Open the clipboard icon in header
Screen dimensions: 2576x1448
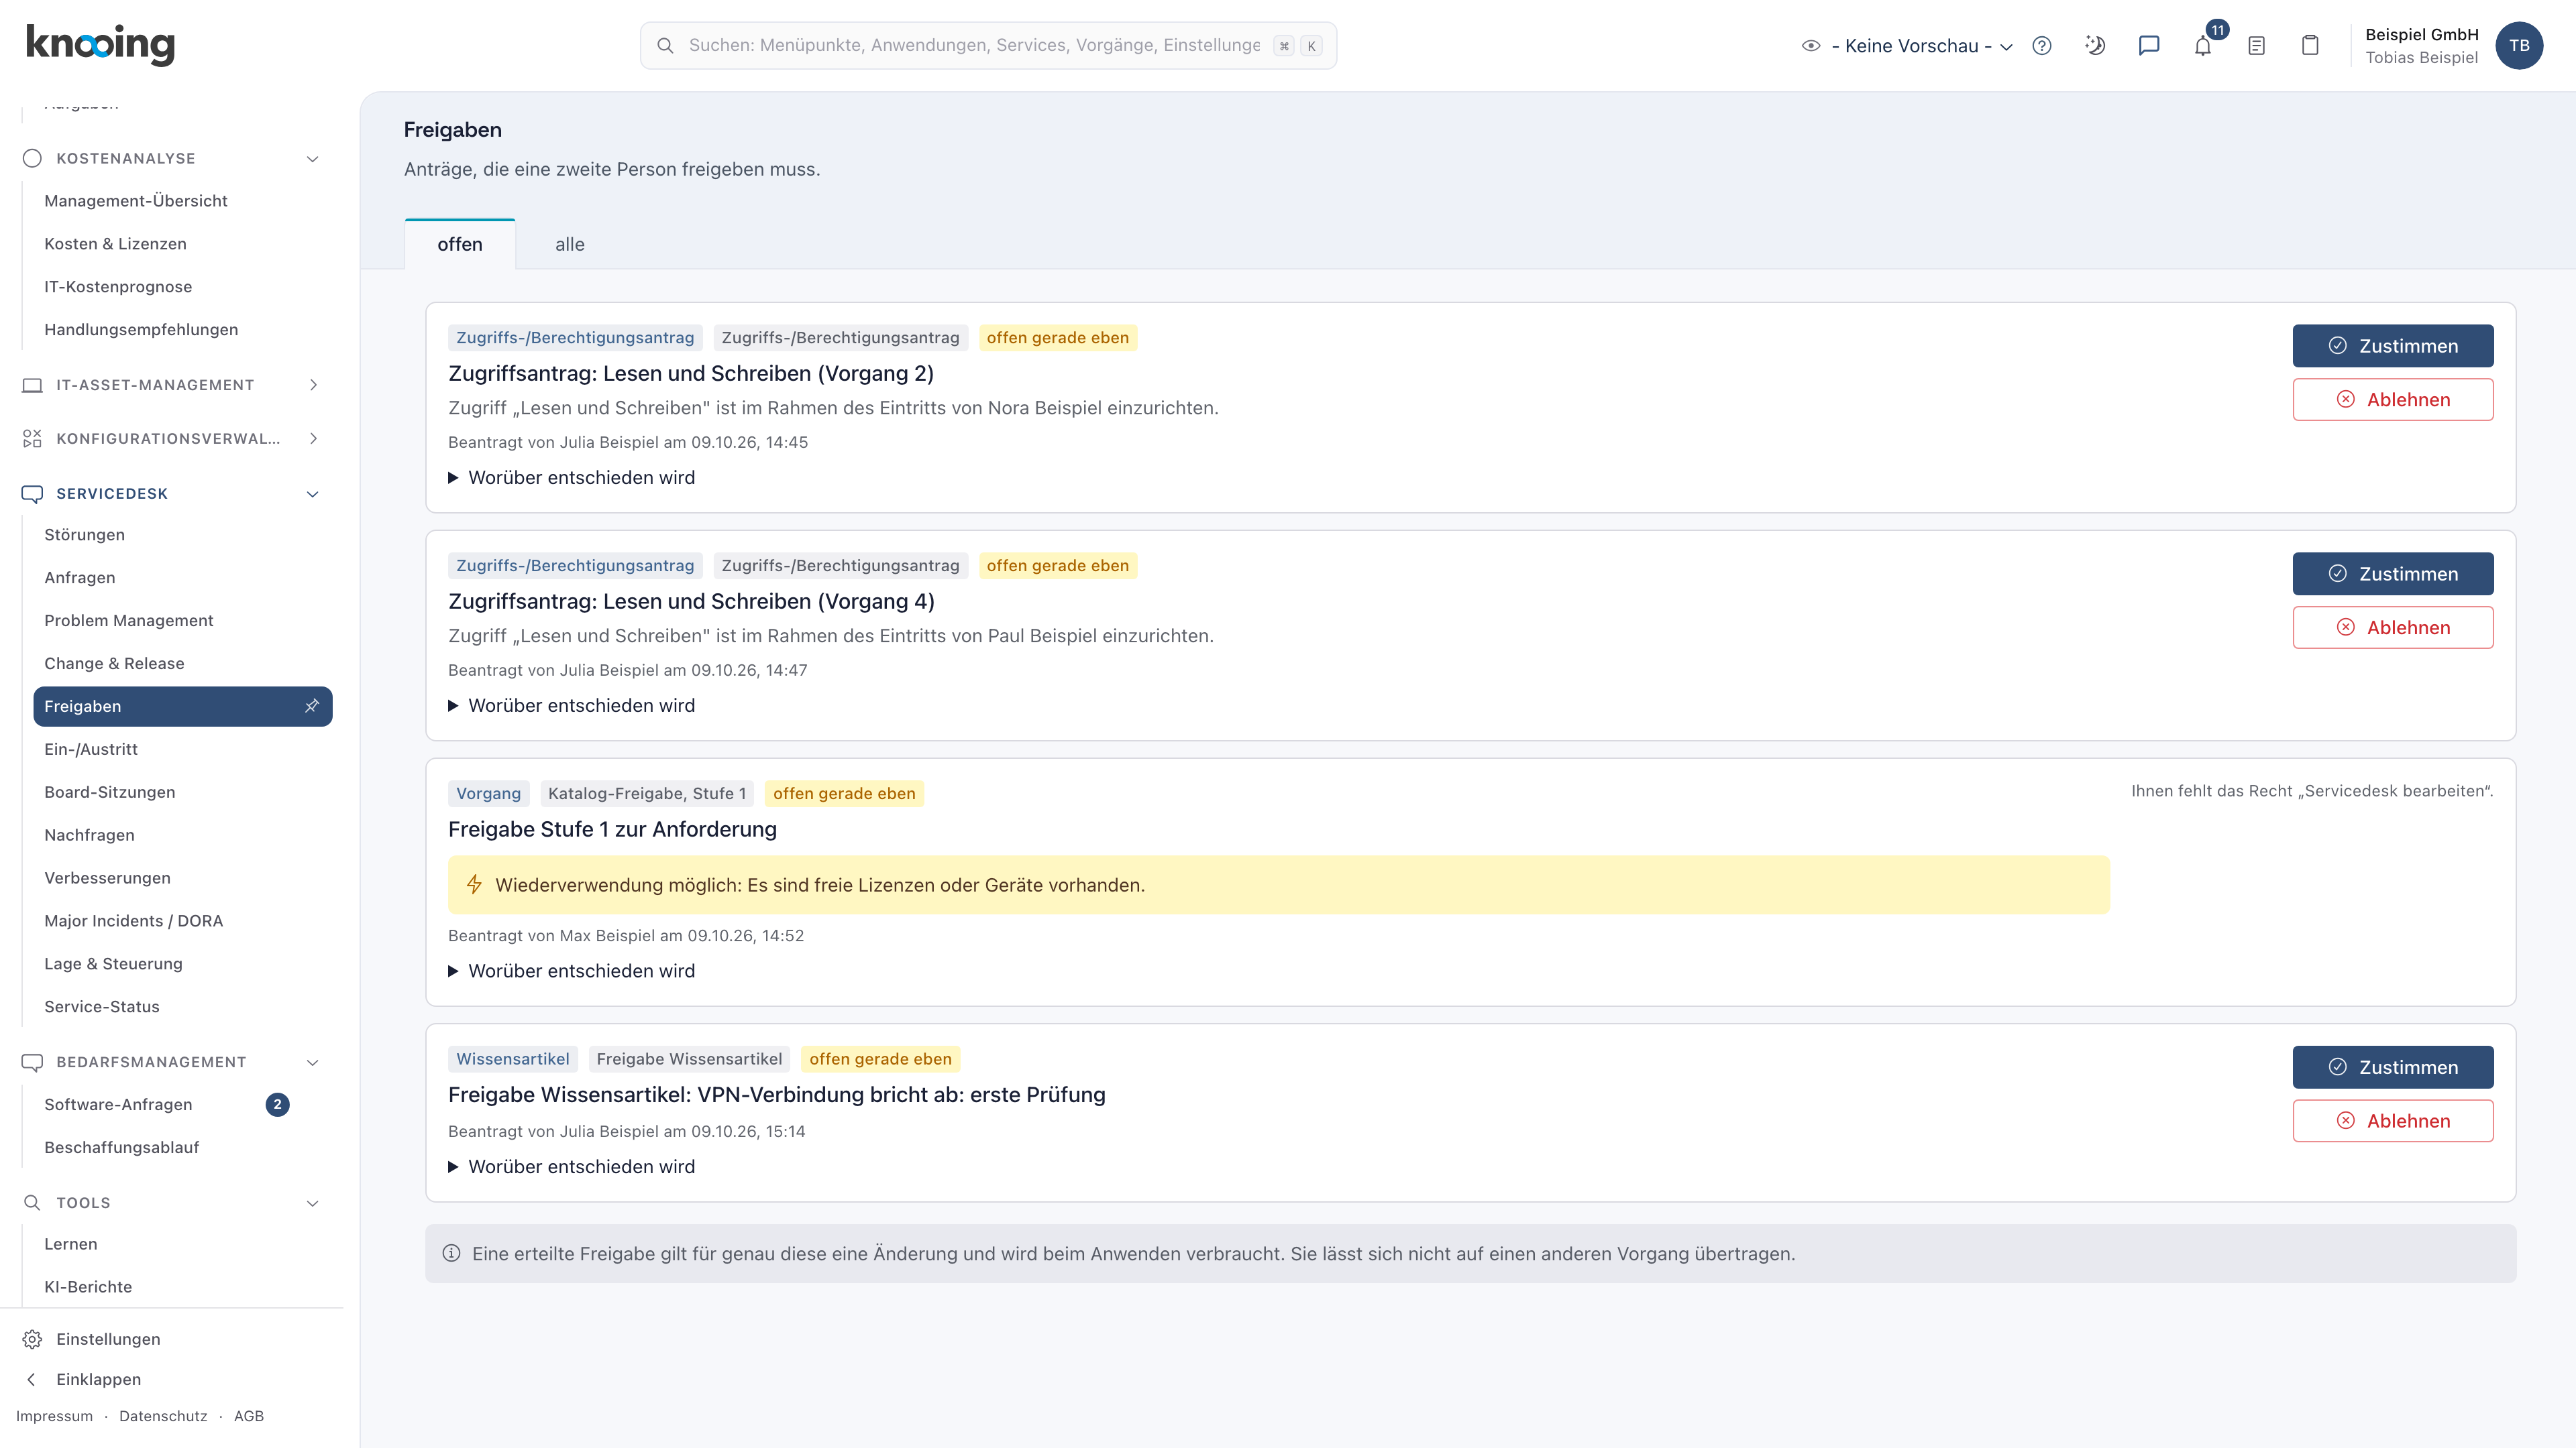tap(2310, 46)
